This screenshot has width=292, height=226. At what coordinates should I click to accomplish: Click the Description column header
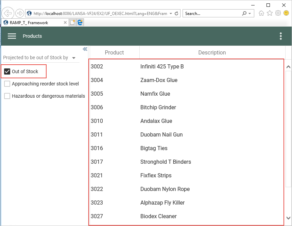[x=212, y=52]
